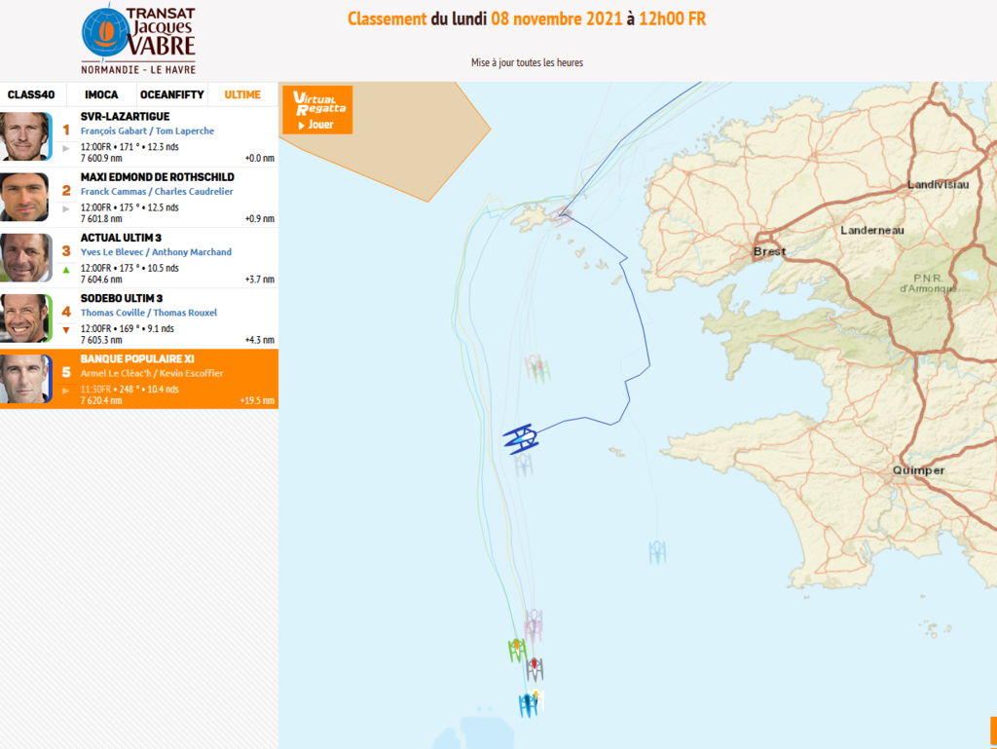
Task: Click skippers Yves Le Blevec / Anthony Marchand
Action: pyautogui.click(x=157, y=252)
